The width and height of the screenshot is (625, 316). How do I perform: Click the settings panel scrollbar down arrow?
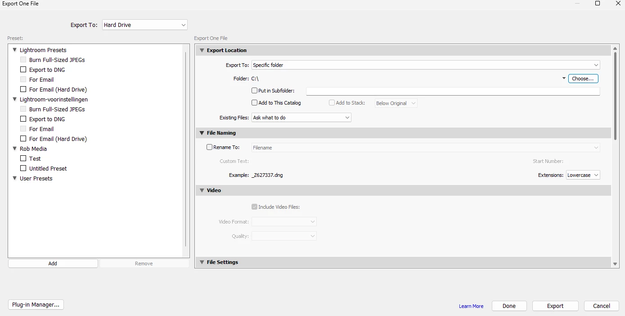coord(615,264)
